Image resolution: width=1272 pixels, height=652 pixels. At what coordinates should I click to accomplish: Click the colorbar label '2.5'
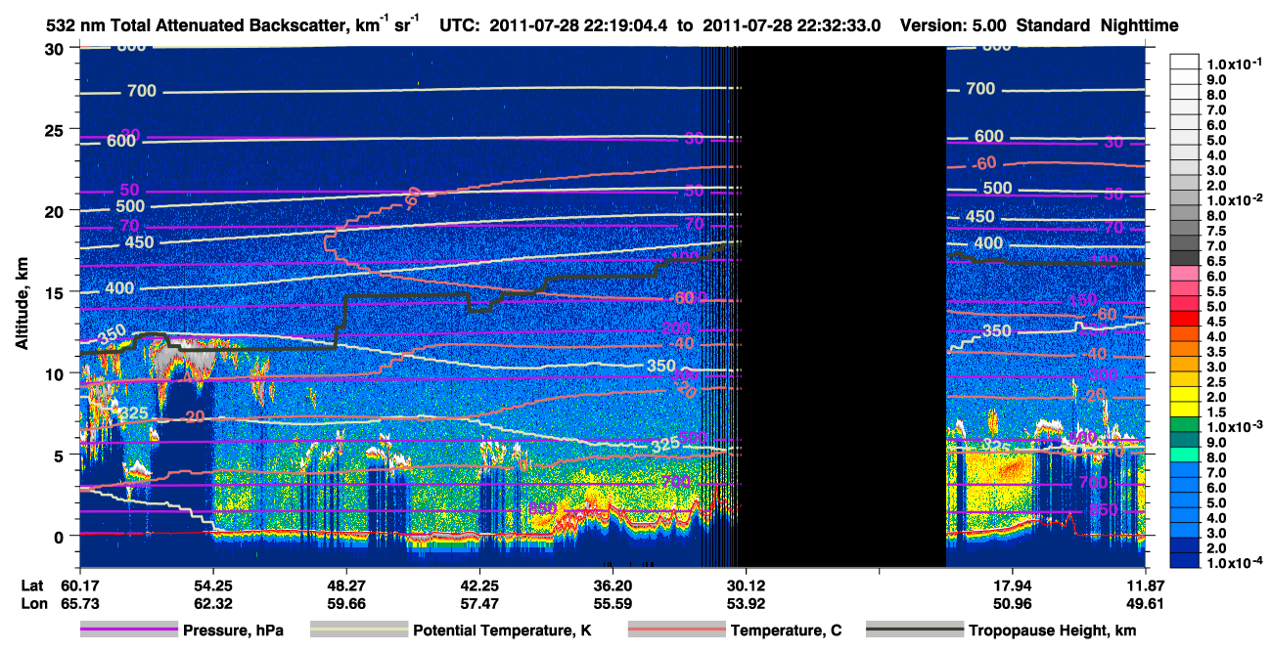click(1217, 382)
